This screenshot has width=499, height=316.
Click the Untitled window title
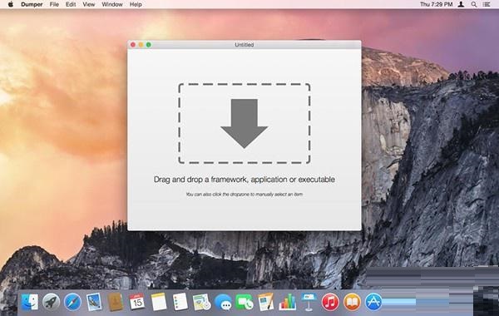(x=244, y=45)
